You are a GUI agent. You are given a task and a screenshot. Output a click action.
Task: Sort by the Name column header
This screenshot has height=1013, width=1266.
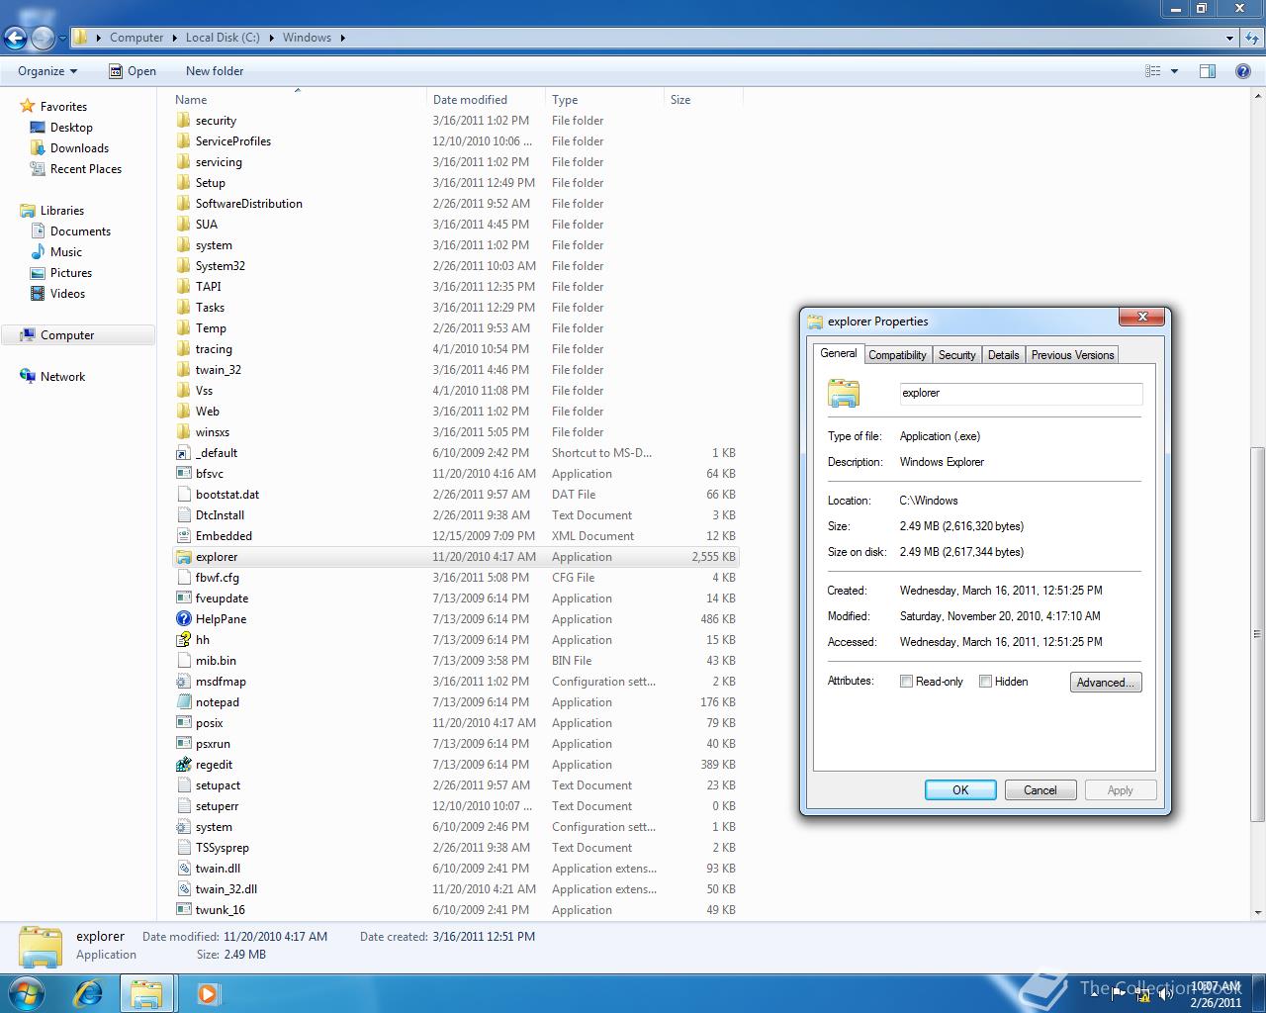pos(297,100)
